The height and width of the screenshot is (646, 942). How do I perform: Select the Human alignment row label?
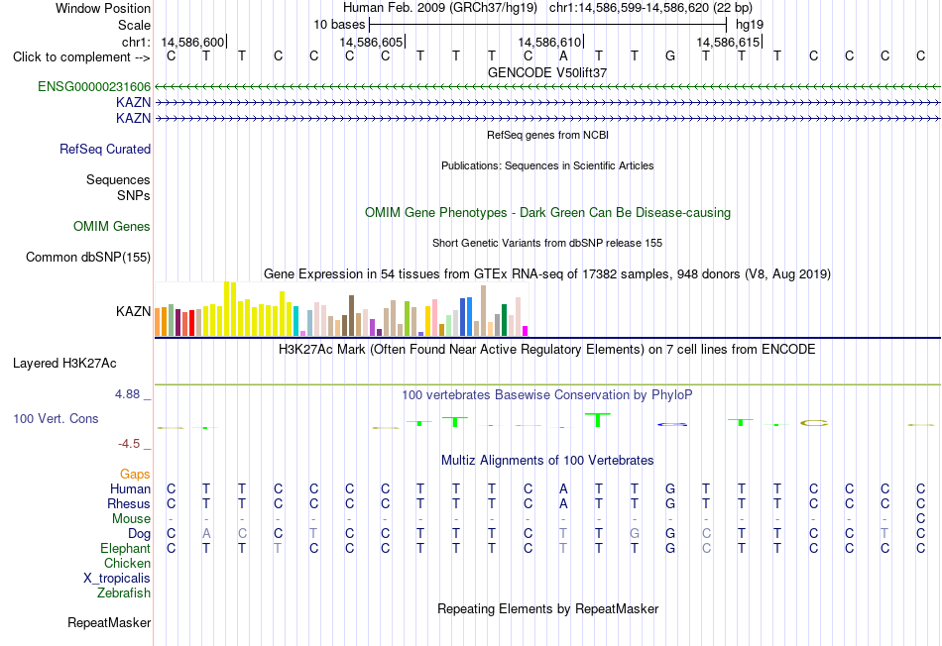130,488
